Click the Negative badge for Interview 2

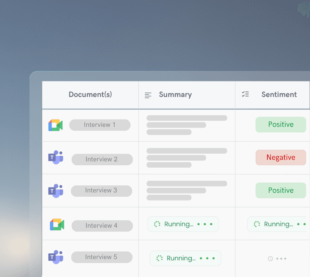pos(281,158)
